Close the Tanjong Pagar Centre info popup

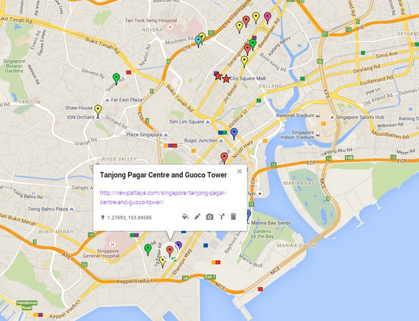coord(240,171)
